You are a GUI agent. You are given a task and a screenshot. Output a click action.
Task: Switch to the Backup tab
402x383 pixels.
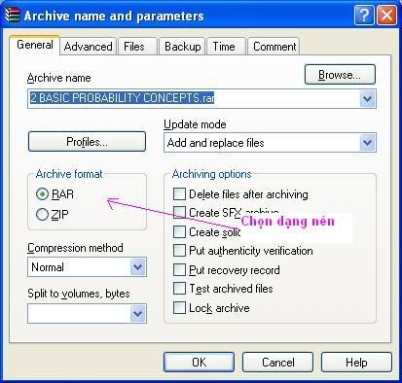click(x=182, y=47)
